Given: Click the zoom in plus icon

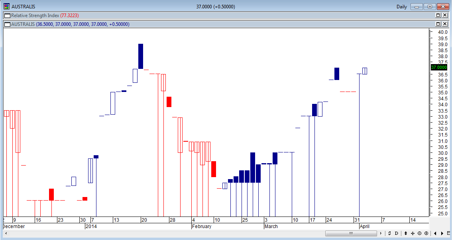Looking at the screenshot, I should (x=426, y=233).
